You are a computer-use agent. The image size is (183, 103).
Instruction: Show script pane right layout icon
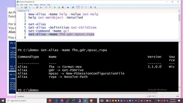coord(82,7)
